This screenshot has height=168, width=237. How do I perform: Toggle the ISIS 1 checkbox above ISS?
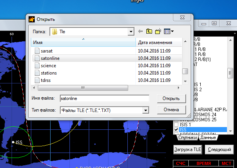tap(176, 125)
